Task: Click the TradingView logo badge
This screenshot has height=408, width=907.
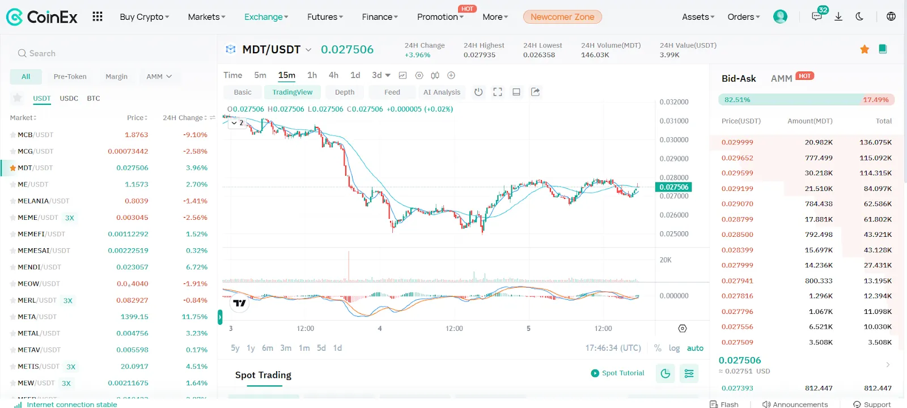Action: (x=240, y=303)
